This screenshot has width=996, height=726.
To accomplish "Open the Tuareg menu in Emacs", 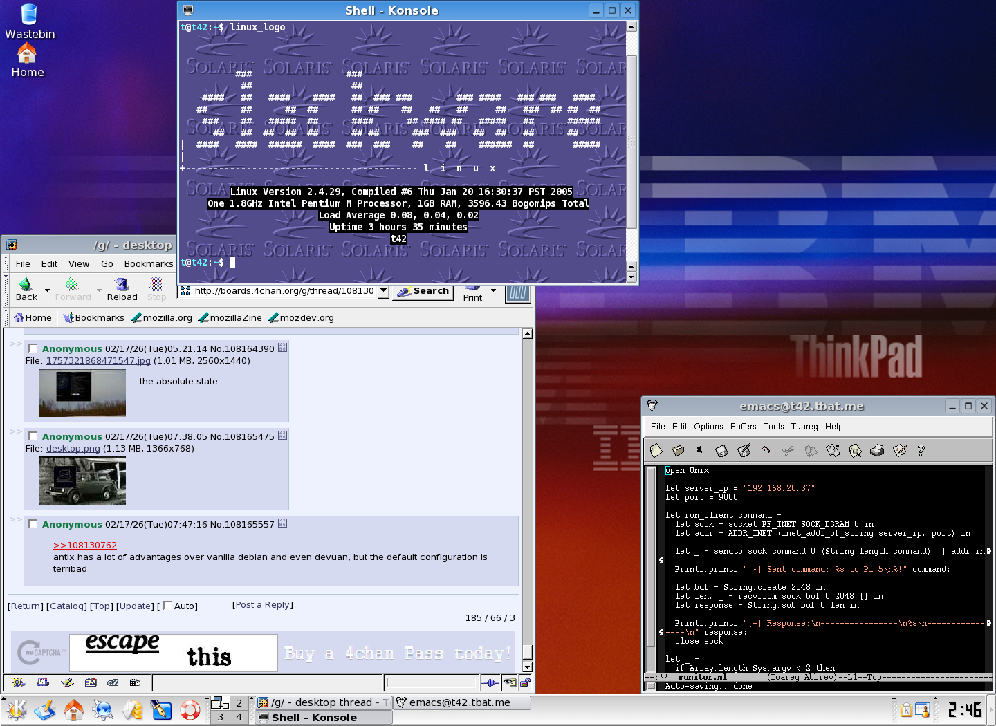I will [x=804, y=427].
